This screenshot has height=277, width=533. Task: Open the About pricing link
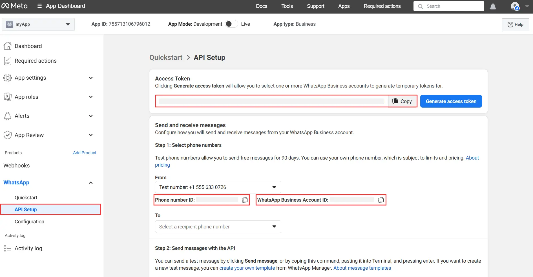coord(472,158)
